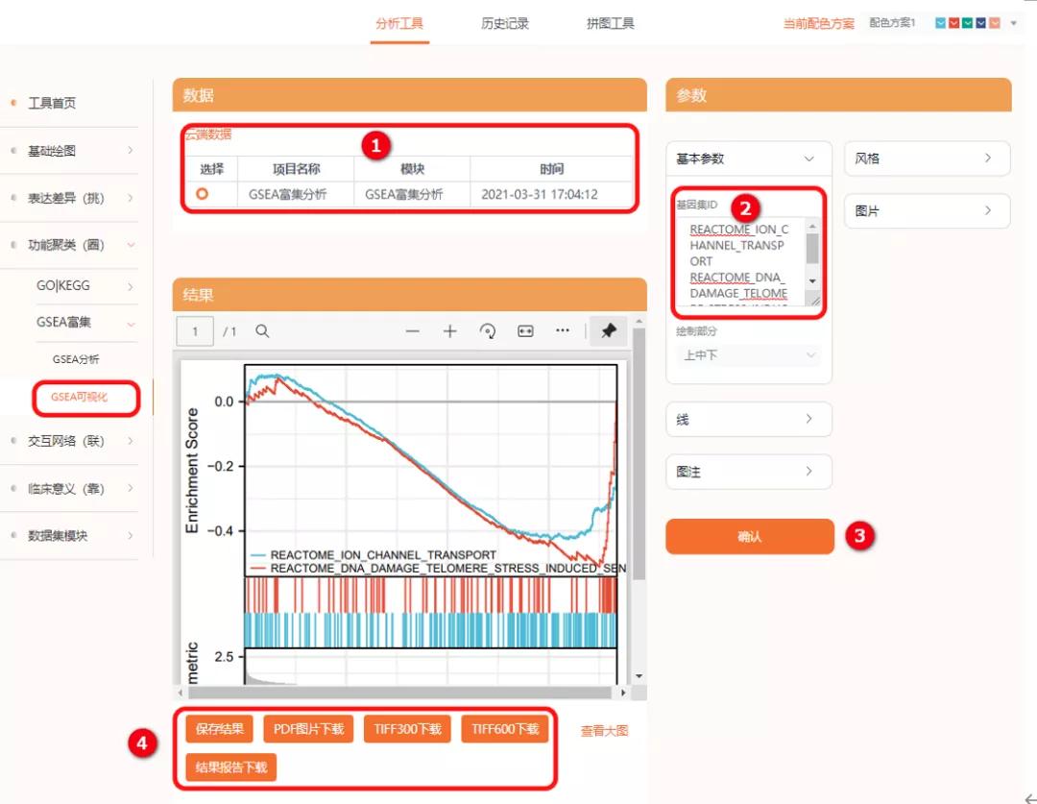Expand the 线 settings panel
The width and height of the screenshot is (1037, 804).
point(748,419)
